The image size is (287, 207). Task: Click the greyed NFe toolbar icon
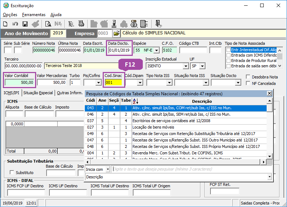[x=58, y=24]
